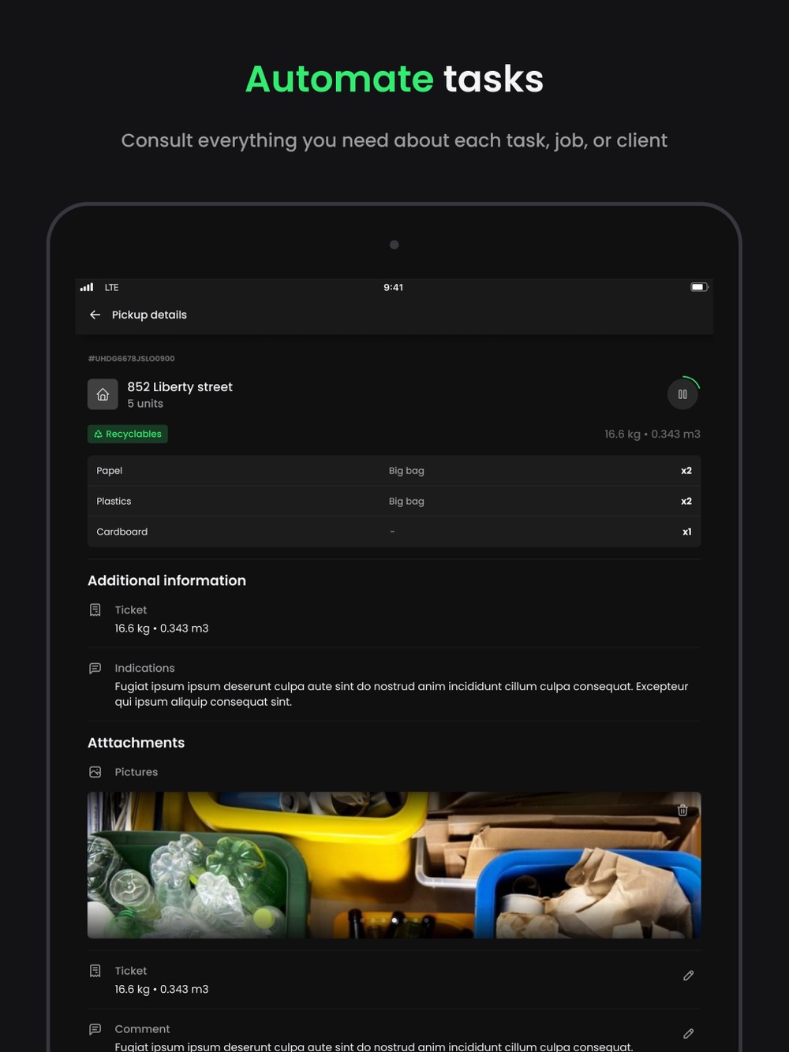This screenshot has height=1052, width=789.
Task: Open the Plastics row
Action: (394, 502)
